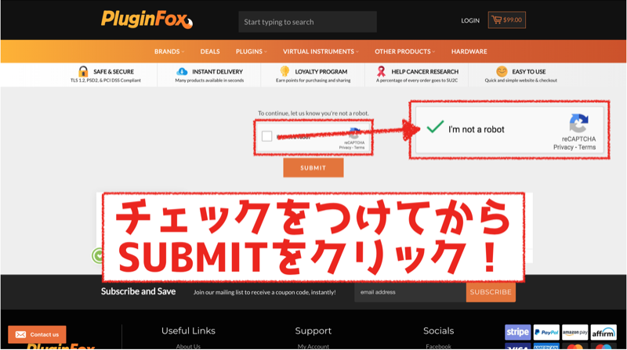Click the SUBMIT button
This screenshot has height=350, width=627.
[313, 168]
